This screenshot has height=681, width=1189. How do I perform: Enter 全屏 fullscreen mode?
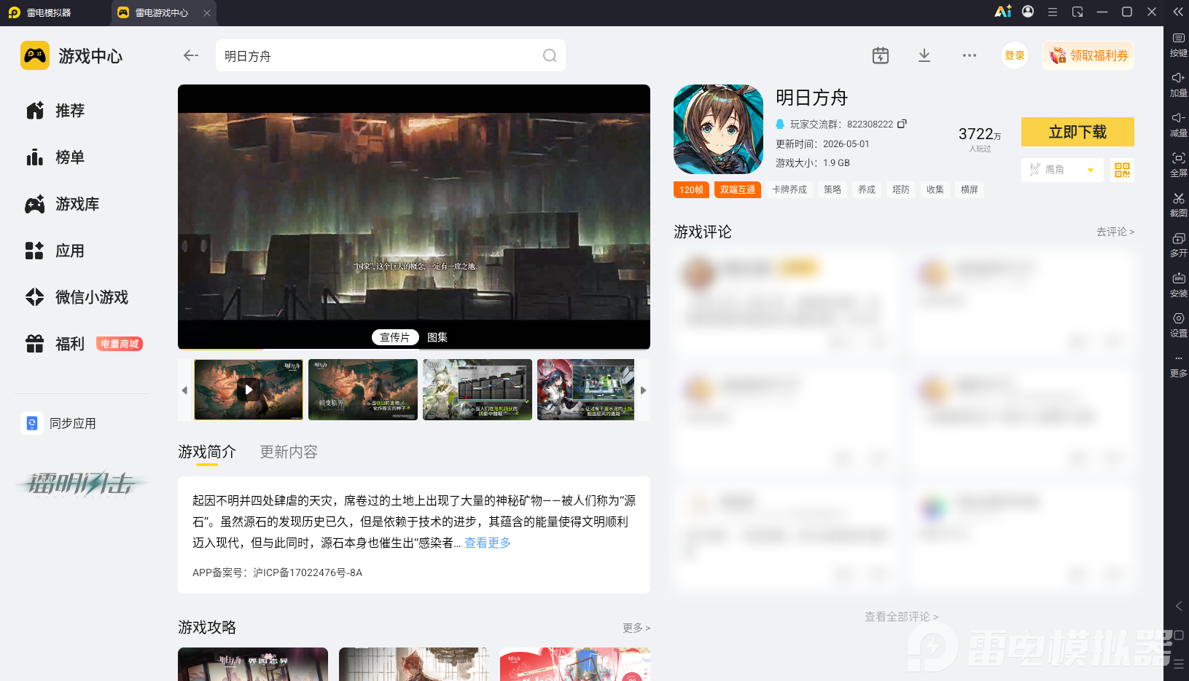[1178, 165]
